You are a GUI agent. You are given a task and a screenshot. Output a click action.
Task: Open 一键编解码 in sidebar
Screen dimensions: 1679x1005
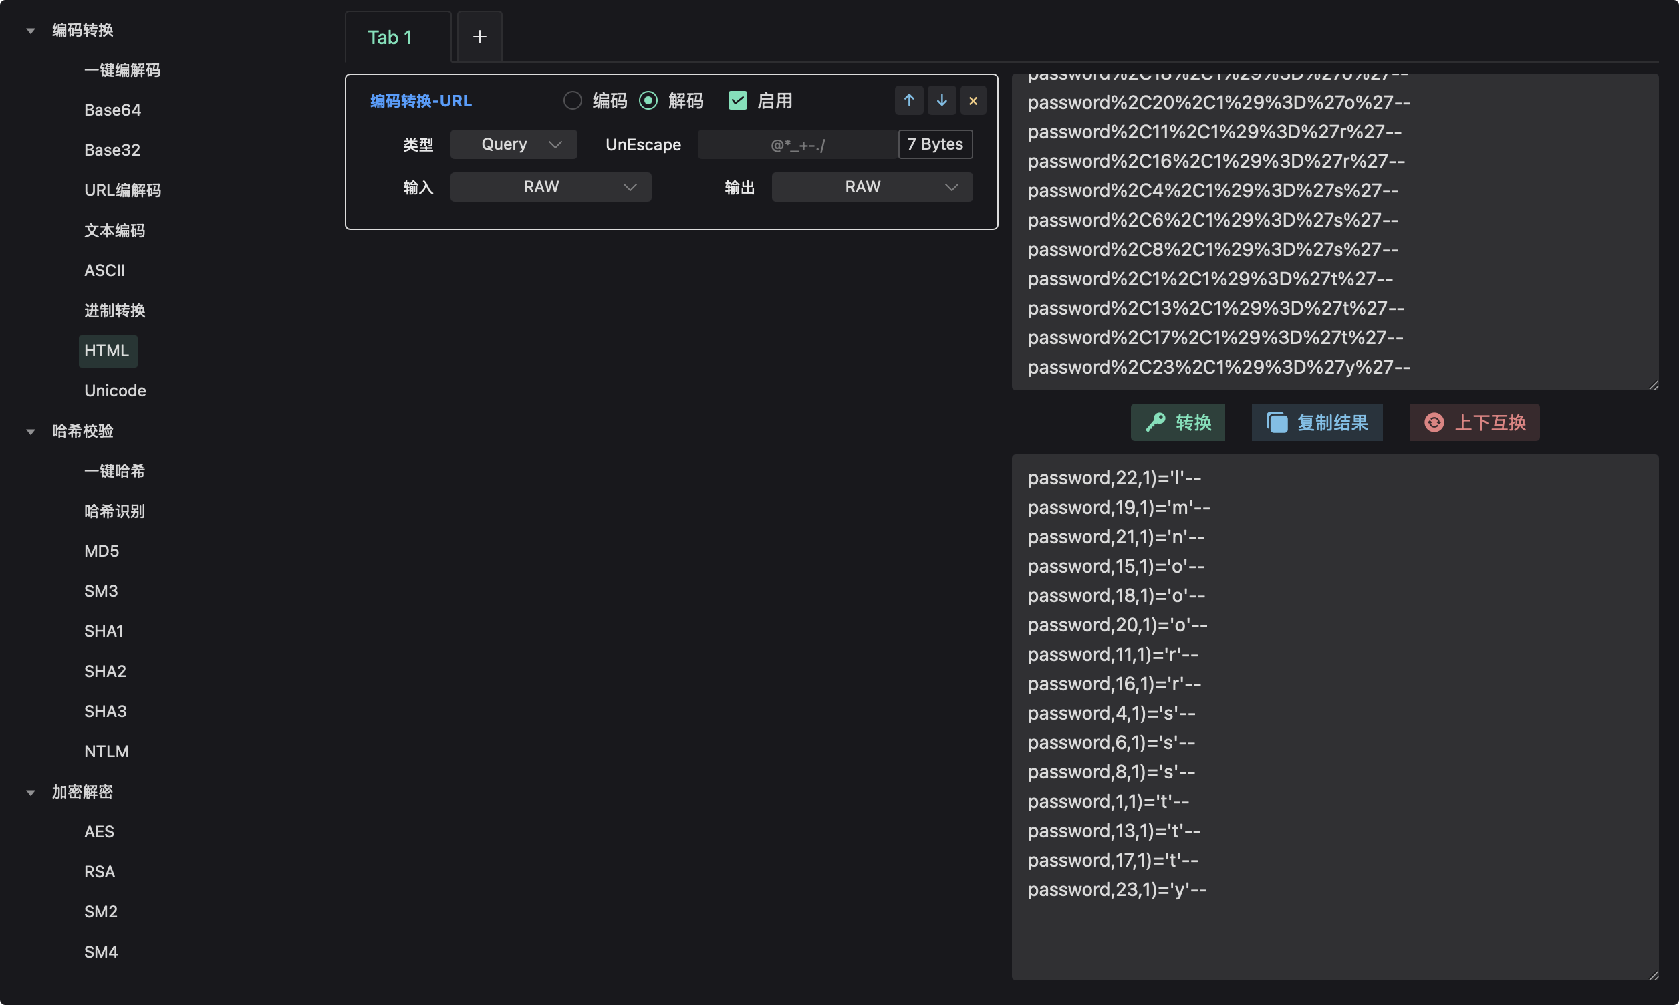click(122, 69)
